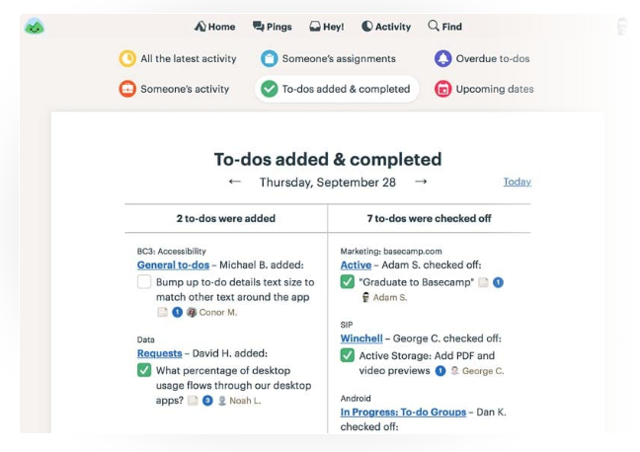Image resolution: width=640 pixels, height=452 pixels.
Task: Check the "Bump up to-do details text size" box
Action: point(144,282)
